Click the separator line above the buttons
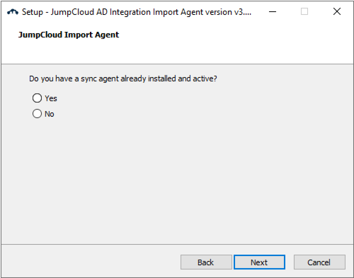354x278 pixels. 177,244
